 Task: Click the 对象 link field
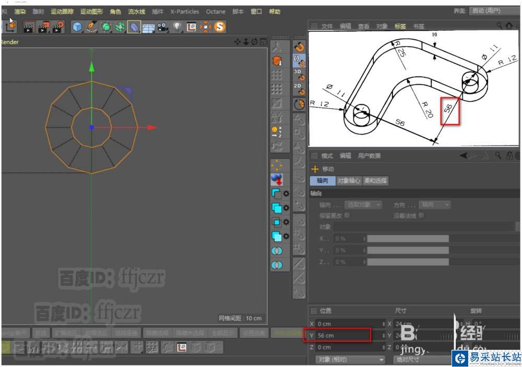(424, 227)
